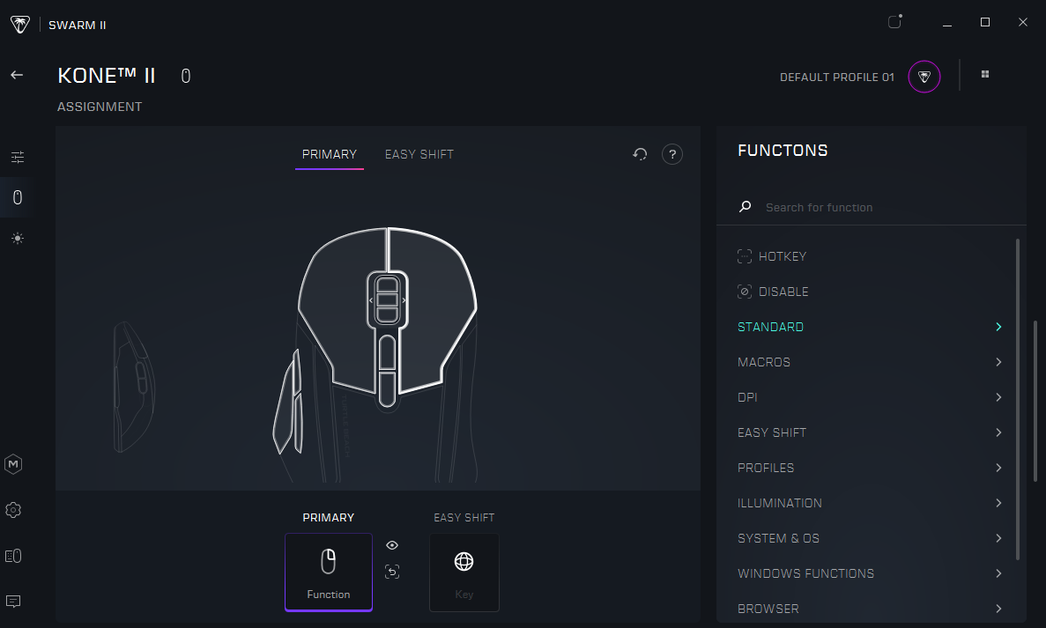Switch to the EASY SHIFT tab
This screenshot has width=1046, height=628.
[x=419, y=155]
